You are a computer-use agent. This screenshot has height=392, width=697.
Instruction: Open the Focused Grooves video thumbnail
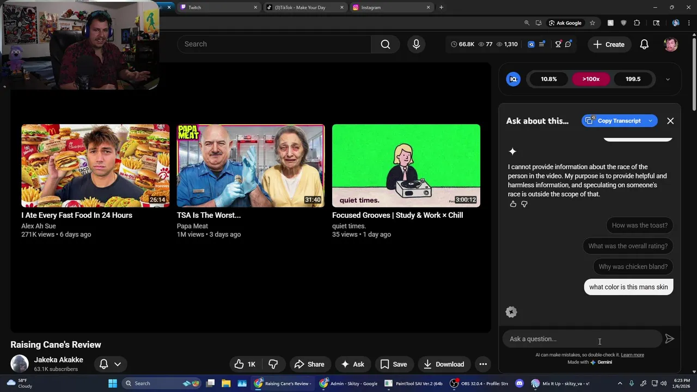coord(406,166)
